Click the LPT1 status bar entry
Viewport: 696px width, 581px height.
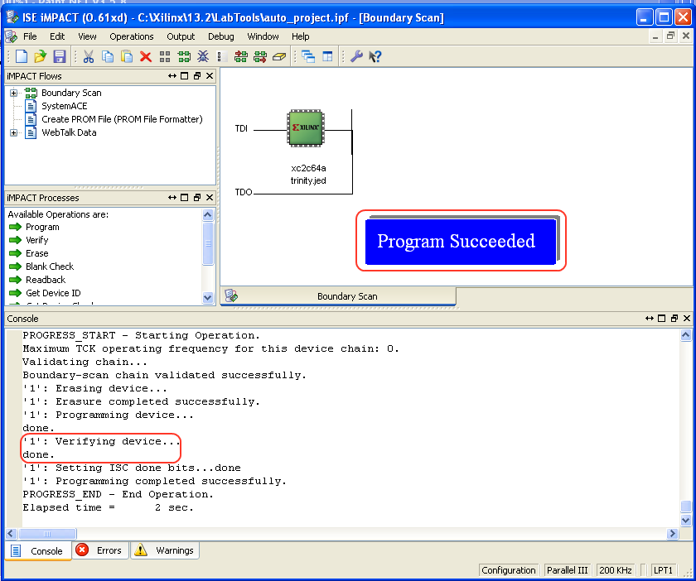663,570
